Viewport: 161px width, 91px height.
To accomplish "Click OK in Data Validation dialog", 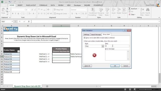I will click(115, 66).
